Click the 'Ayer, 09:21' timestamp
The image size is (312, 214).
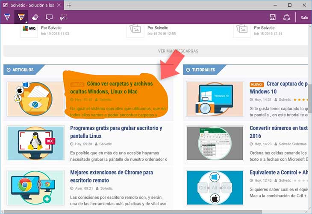click(84, 188)
